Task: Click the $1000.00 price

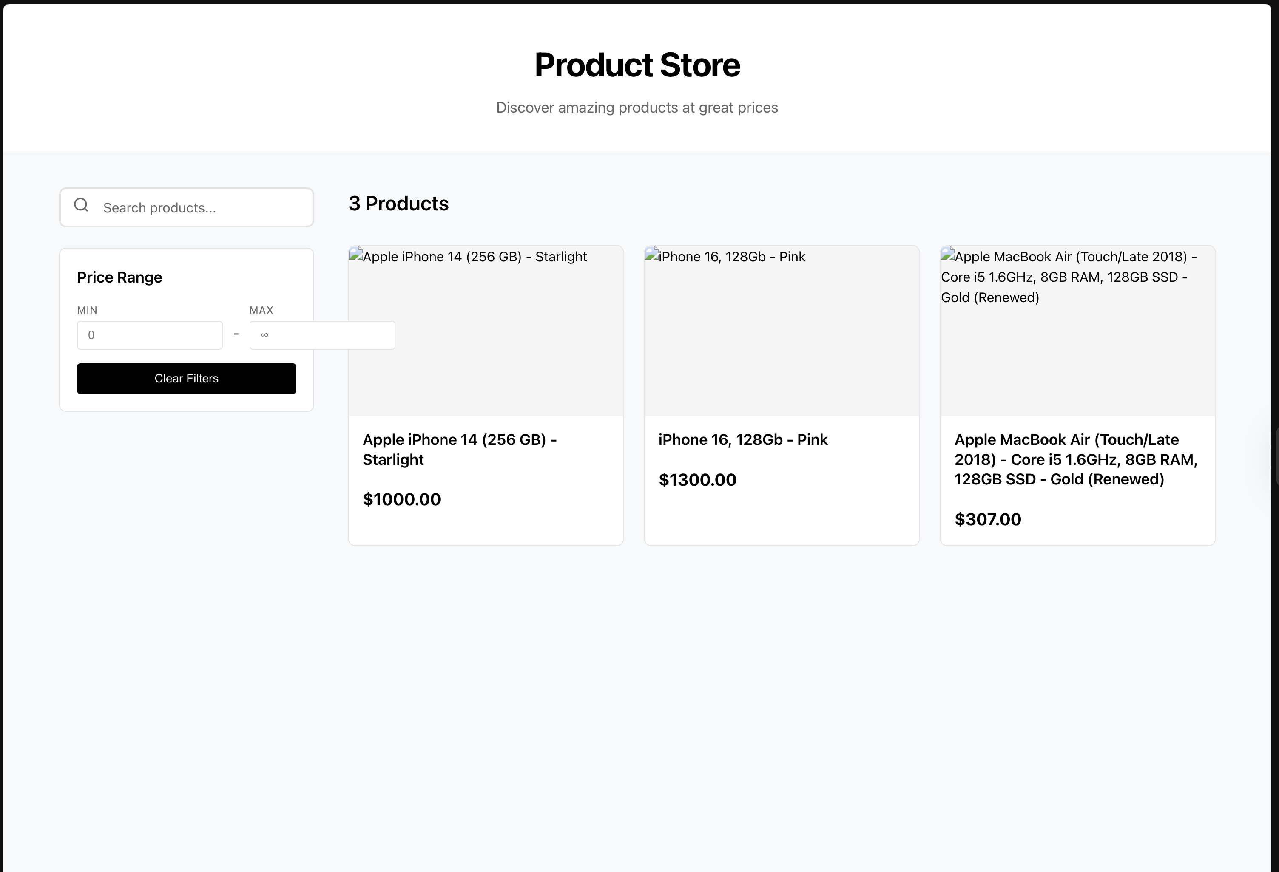Action: pyautogui.click(x=402, y=500)
